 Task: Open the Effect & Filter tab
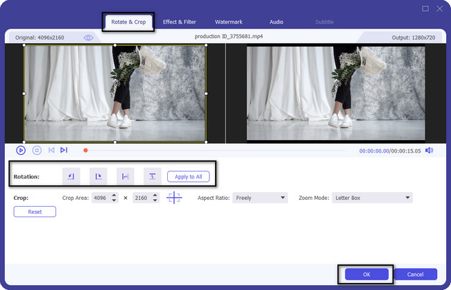click(179, 22)
